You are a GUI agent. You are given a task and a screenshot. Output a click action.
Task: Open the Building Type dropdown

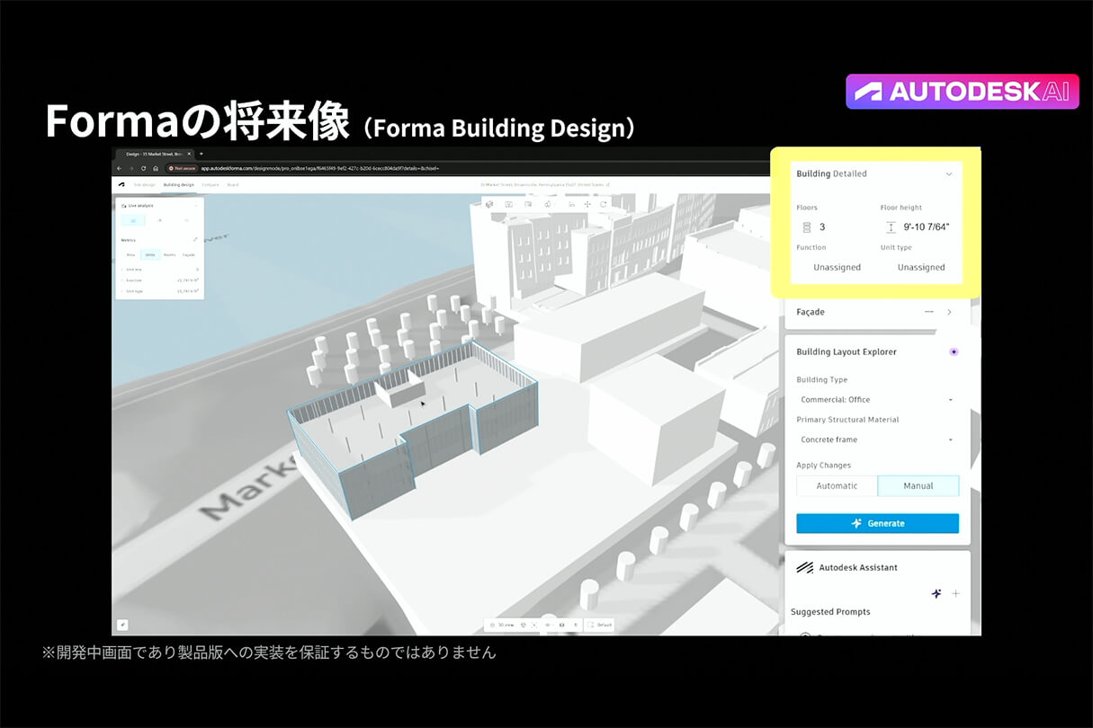click(876, 399)
